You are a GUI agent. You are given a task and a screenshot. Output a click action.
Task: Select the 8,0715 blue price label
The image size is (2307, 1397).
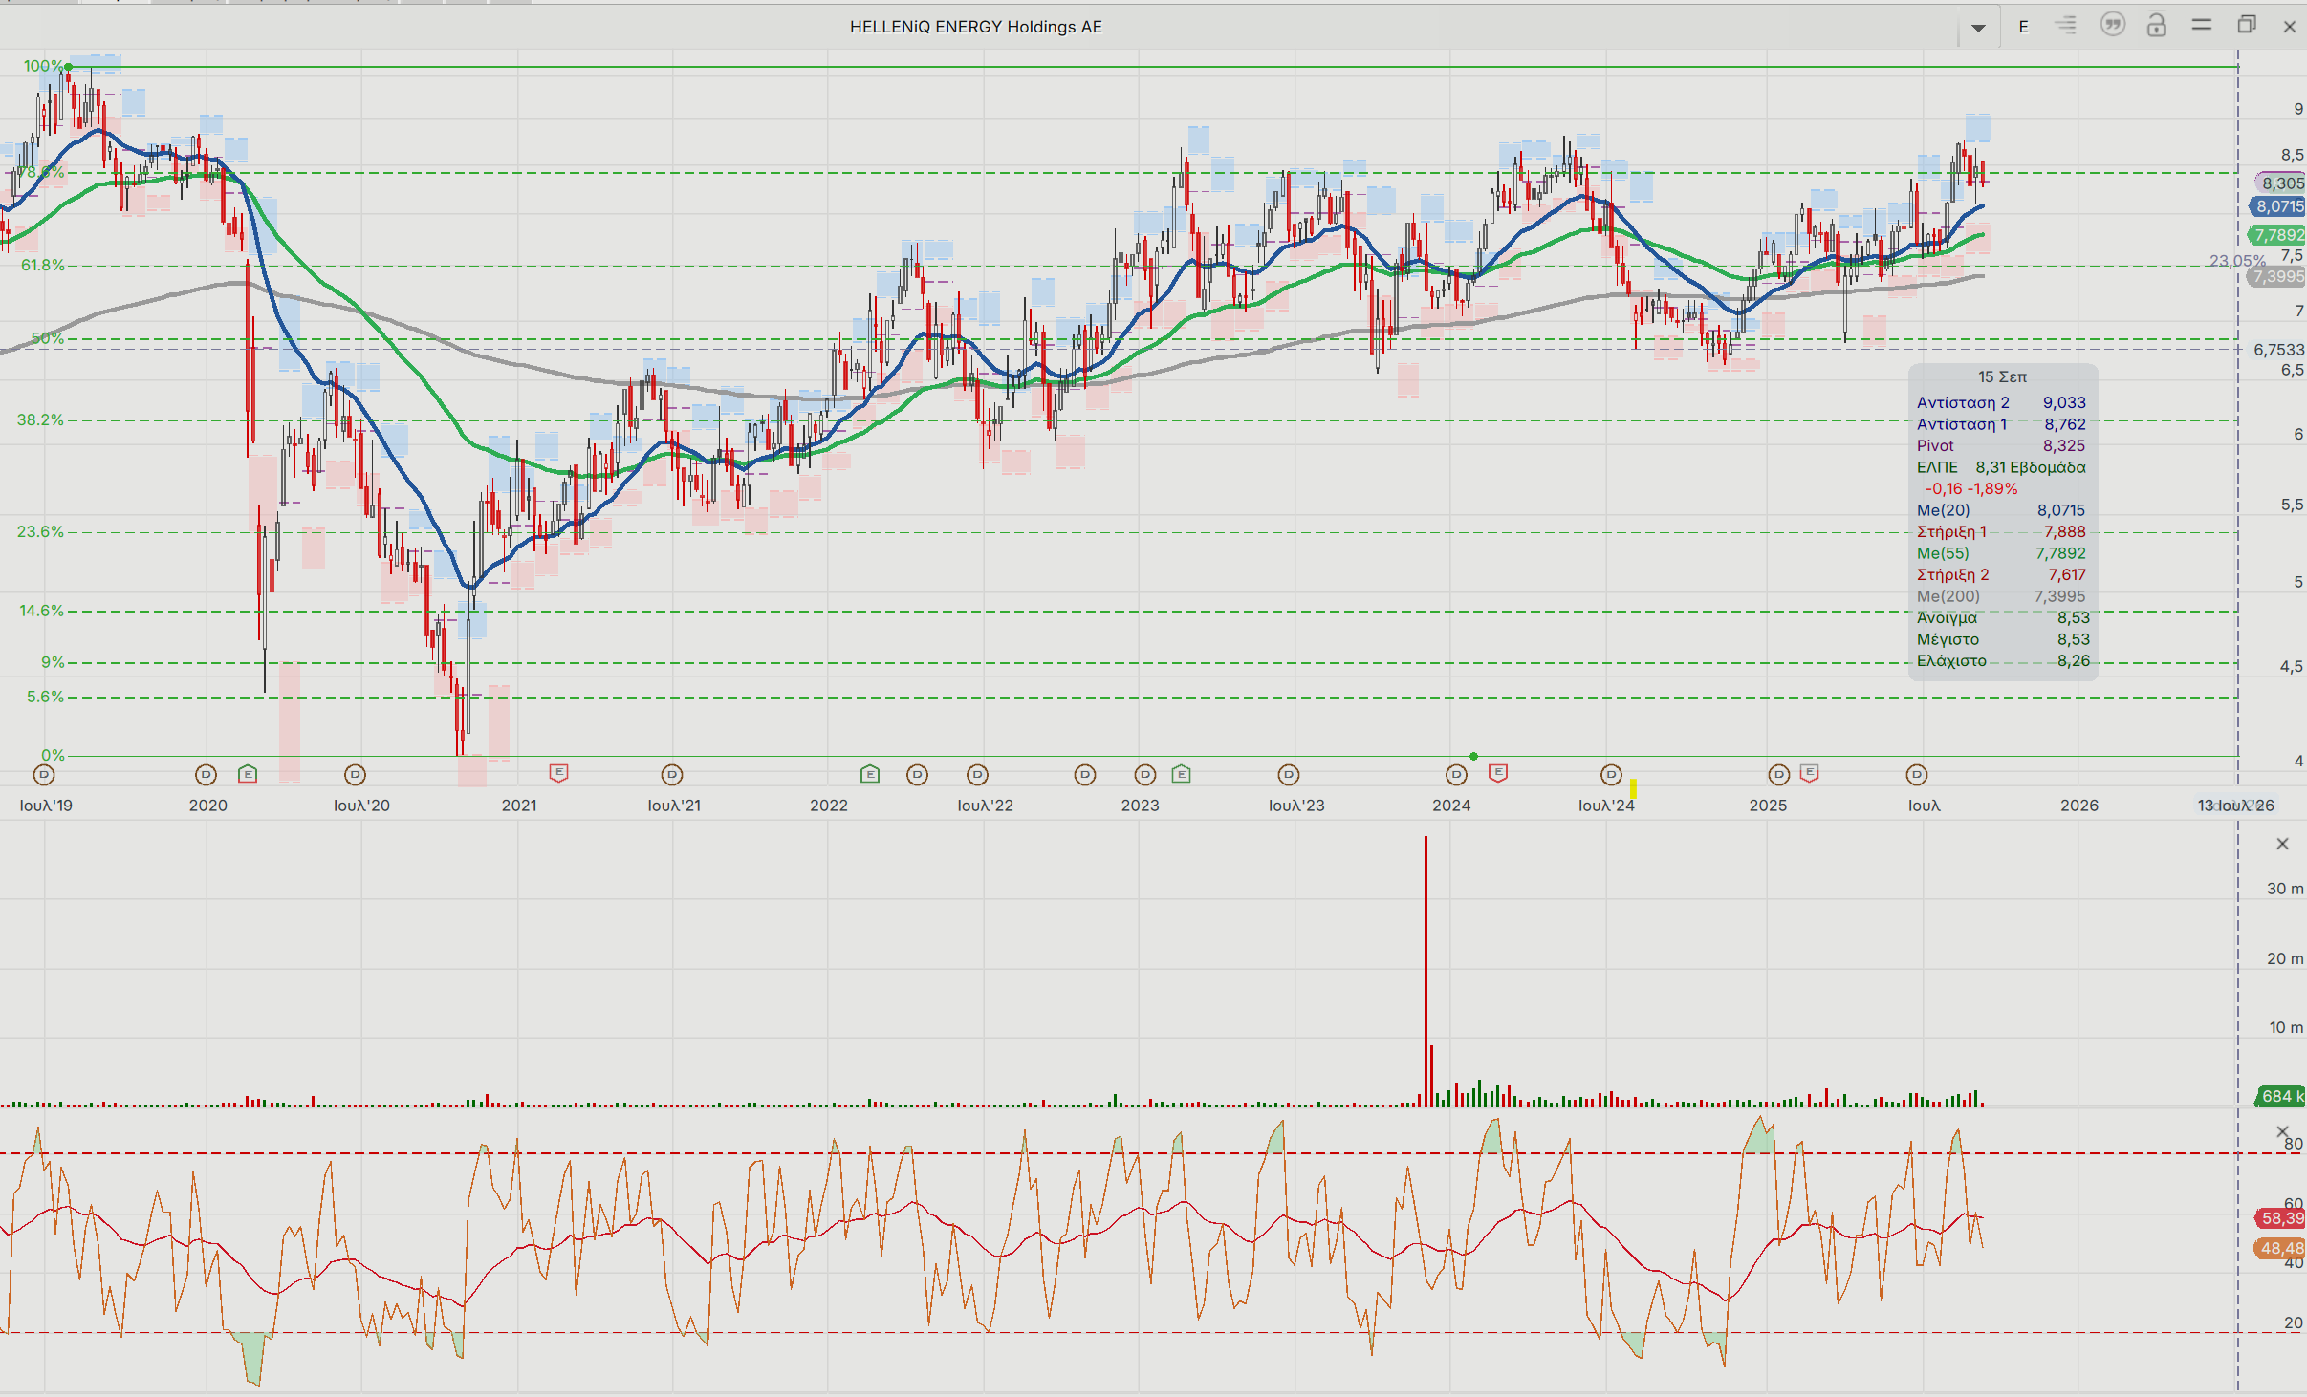2279,206
